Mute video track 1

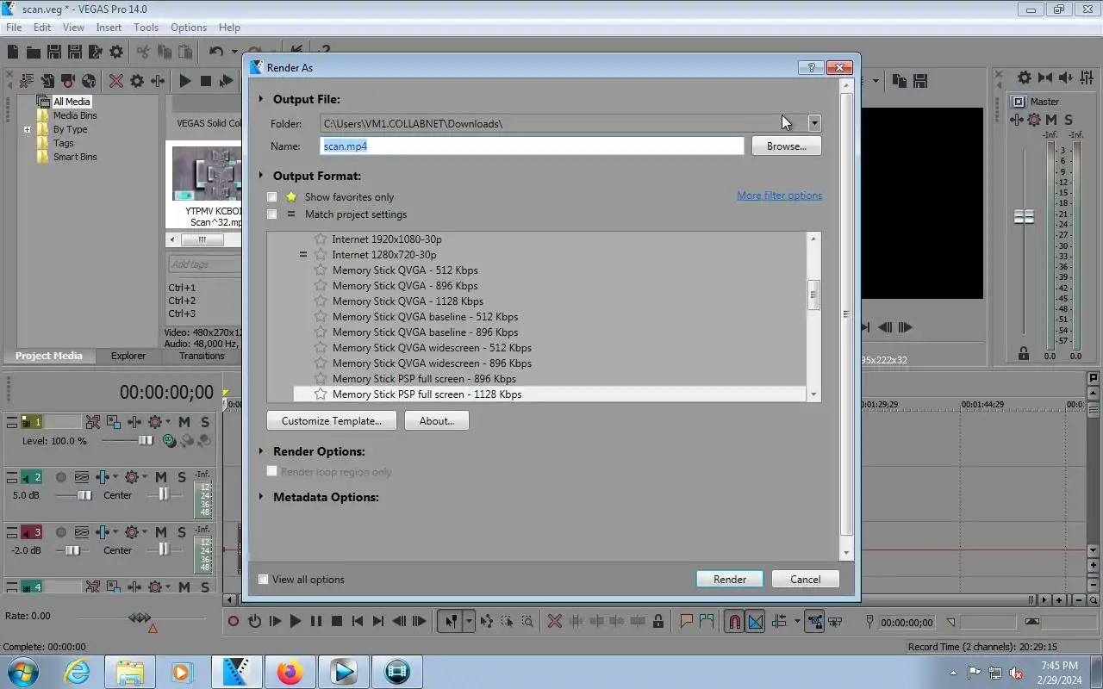pyautogui.click(x=184, y=422)
